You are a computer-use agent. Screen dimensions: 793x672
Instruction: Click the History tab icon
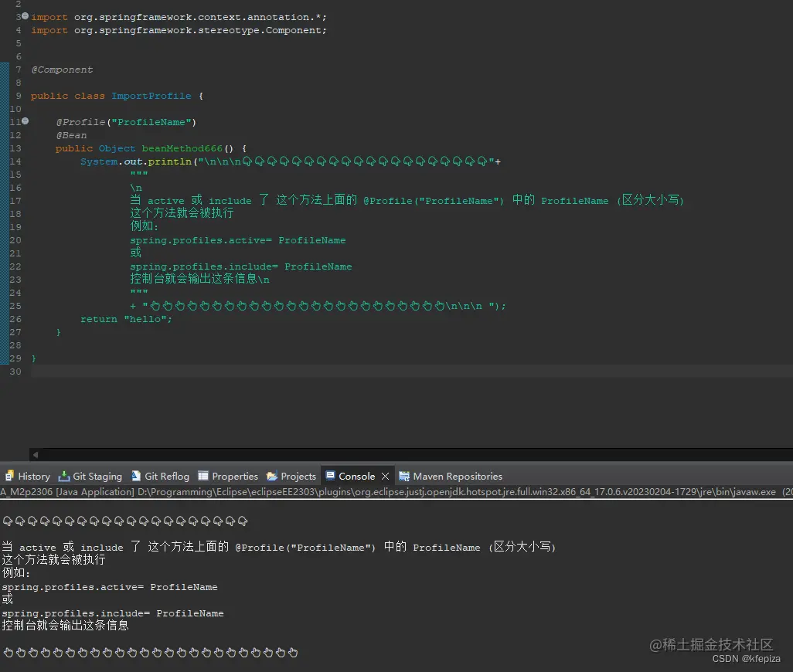[x=9, y=476]
